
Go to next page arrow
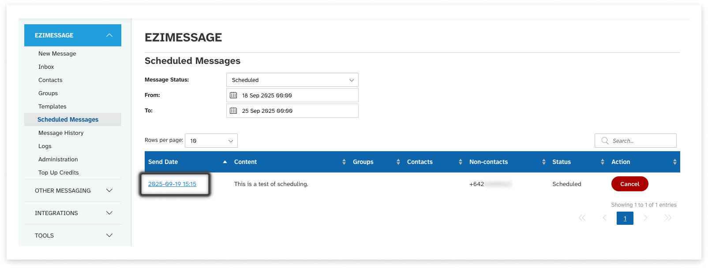(x=645, y=218)
